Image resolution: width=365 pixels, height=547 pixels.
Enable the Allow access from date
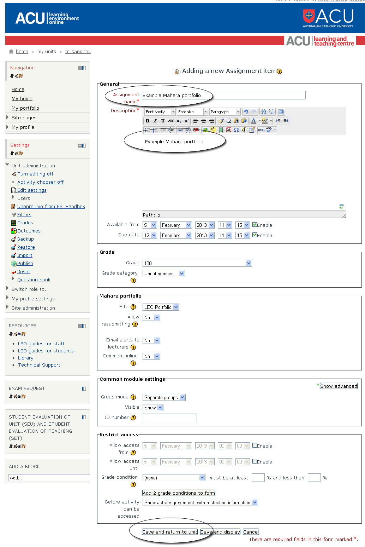point(255,445)
